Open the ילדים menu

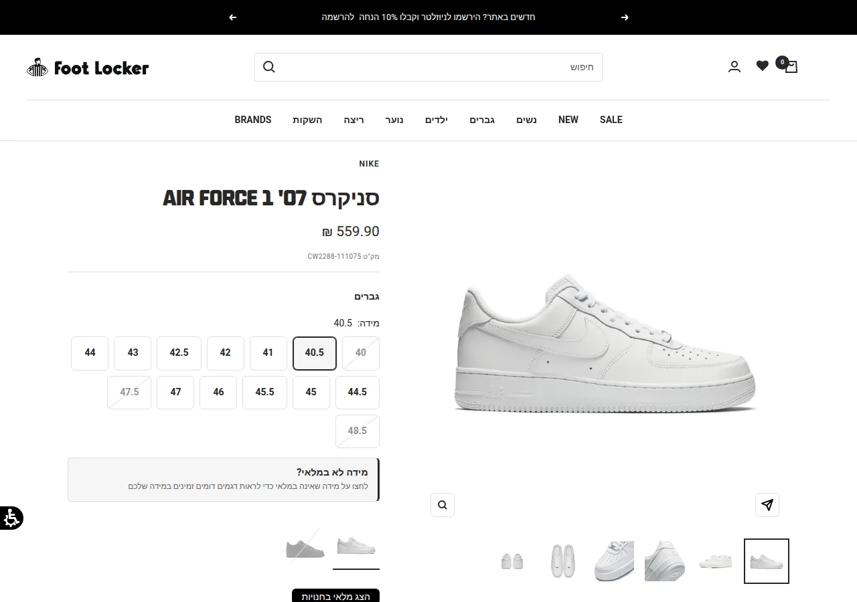tap(437, 120)
